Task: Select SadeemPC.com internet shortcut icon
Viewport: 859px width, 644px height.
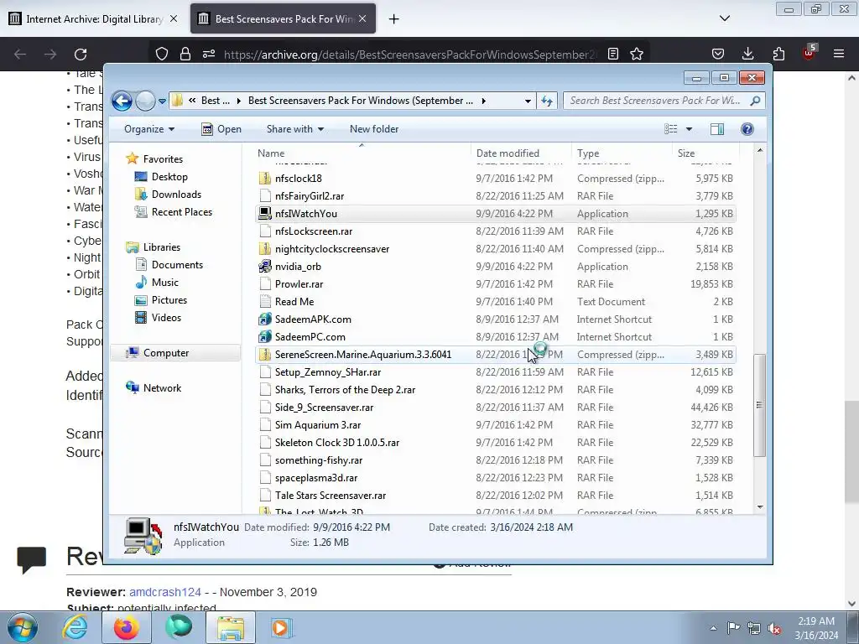Action: 265,337
